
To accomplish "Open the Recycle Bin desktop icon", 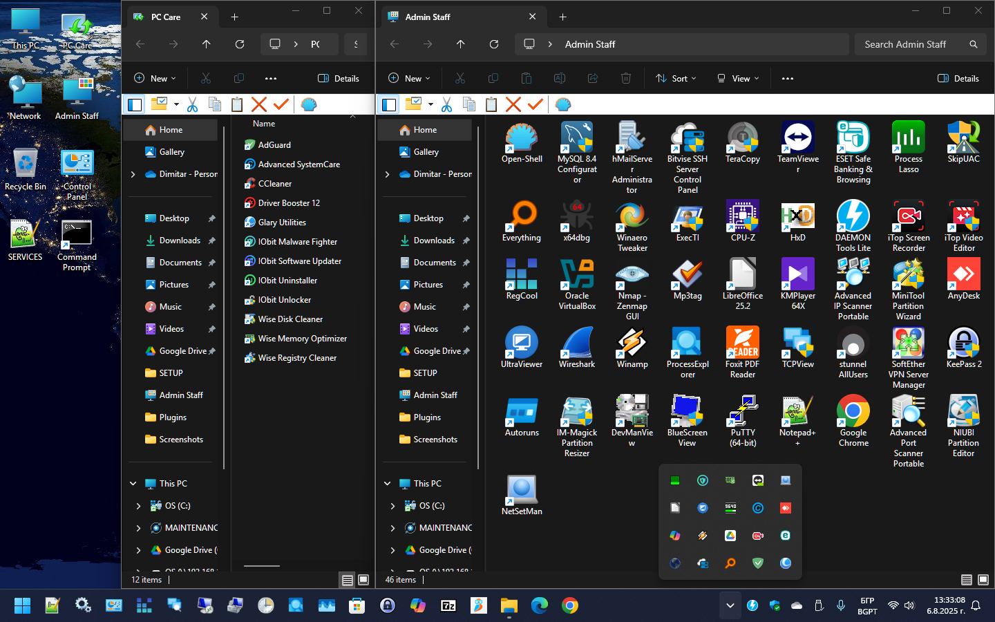I will point(25,169).
